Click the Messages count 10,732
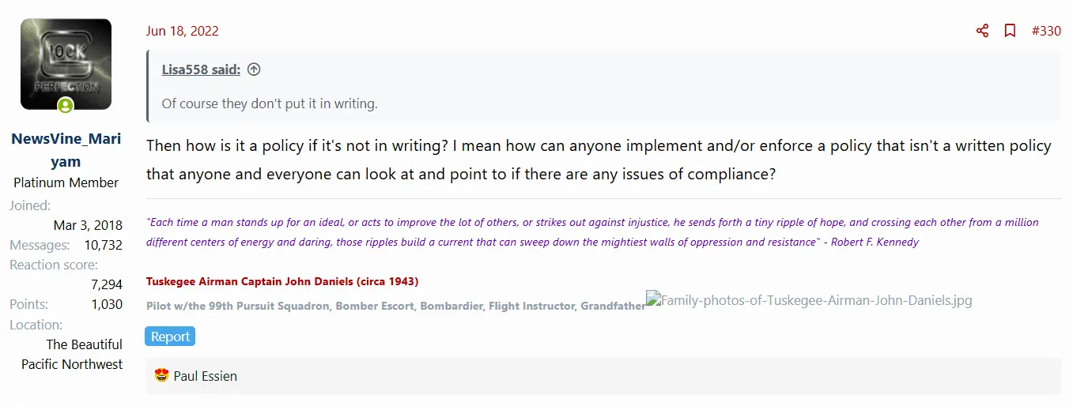This screenshot has width=1073, height=410. (104, 245)
